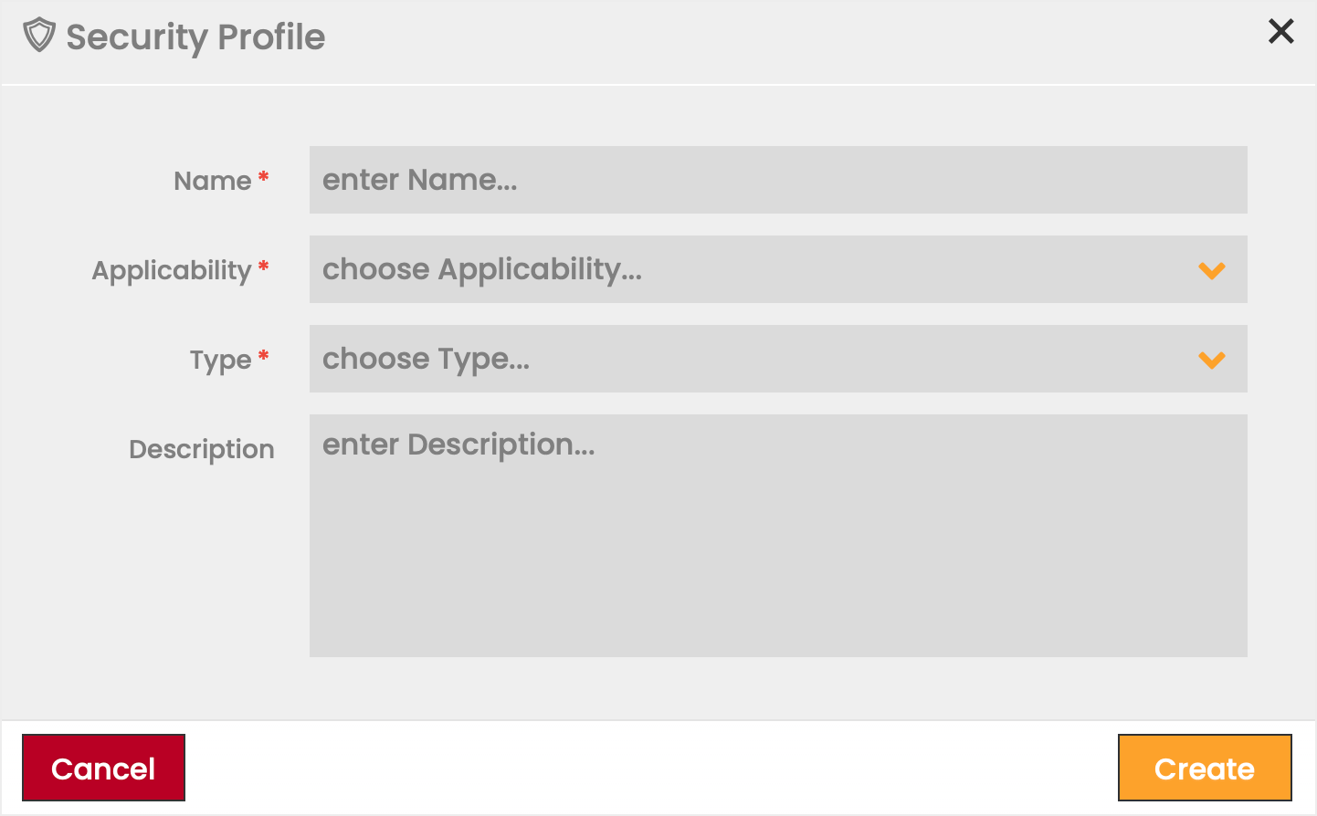This screenshot has width=1317, height=816.
Task: Click the Name field label
Action: pyautogui.click(x=213, y=181)
